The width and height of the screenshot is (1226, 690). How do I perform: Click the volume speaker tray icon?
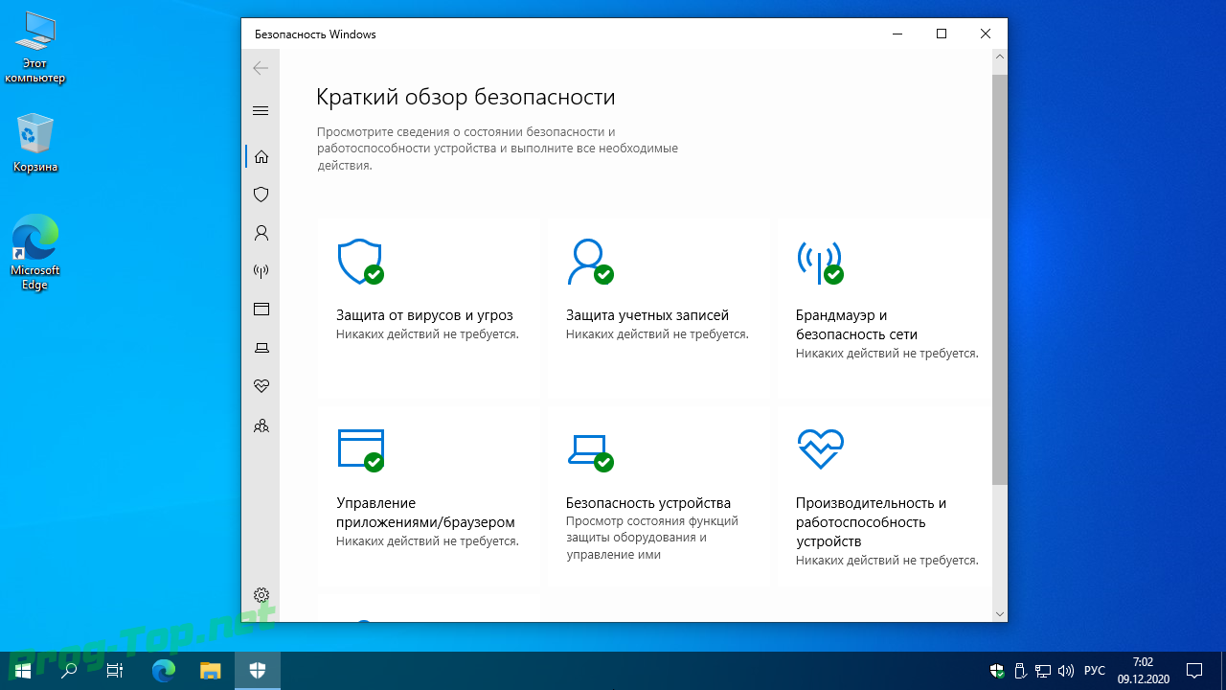click(x=1066, y=671)
